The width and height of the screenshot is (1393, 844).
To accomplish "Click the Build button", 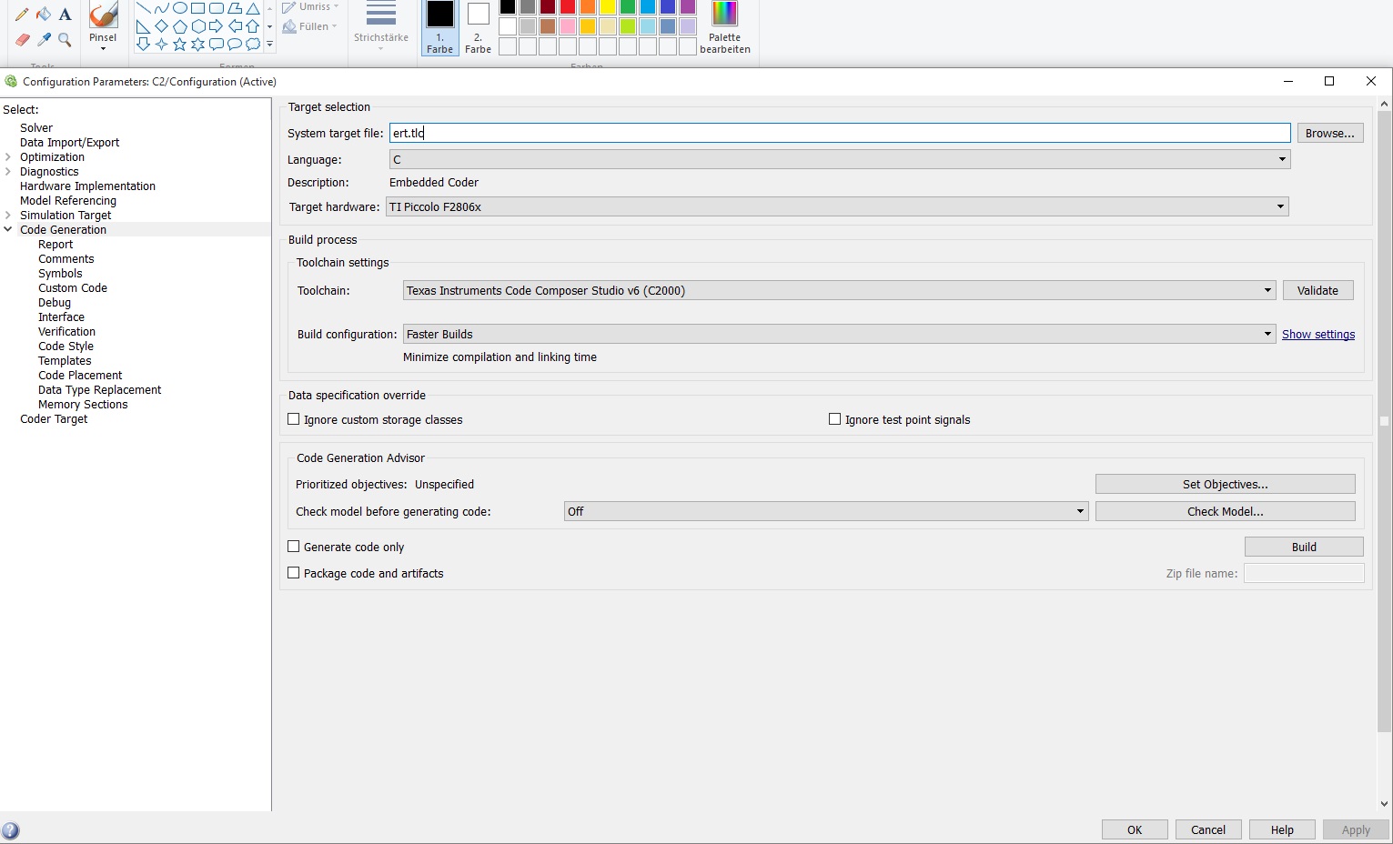I will pos(1303,547).
